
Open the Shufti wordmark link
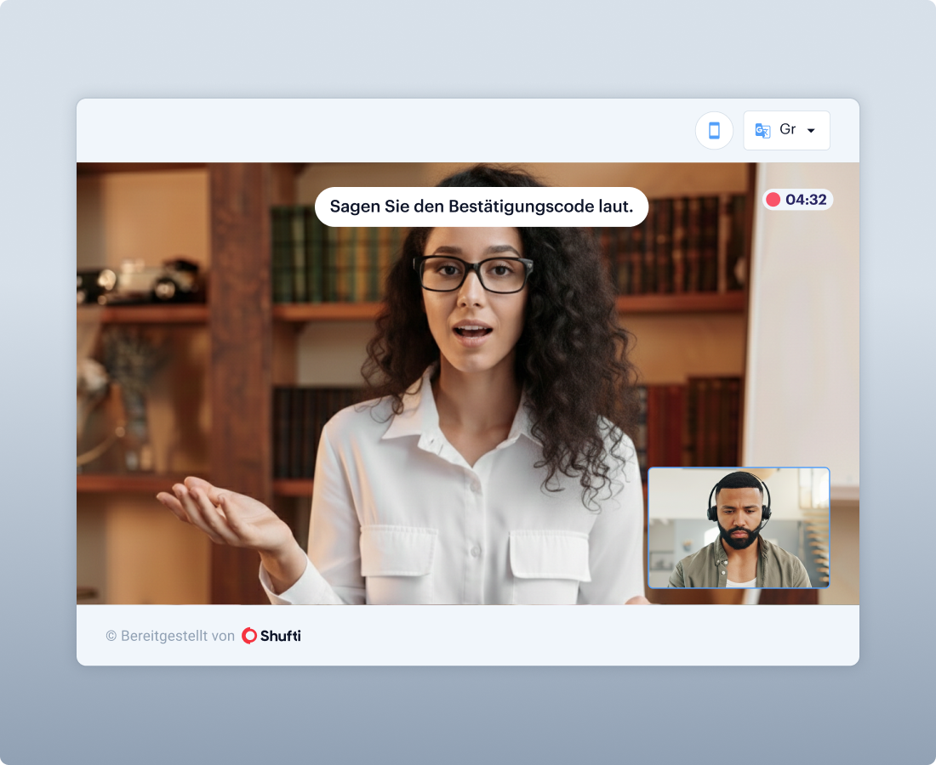pyautogui.click(x=281, y=636)
